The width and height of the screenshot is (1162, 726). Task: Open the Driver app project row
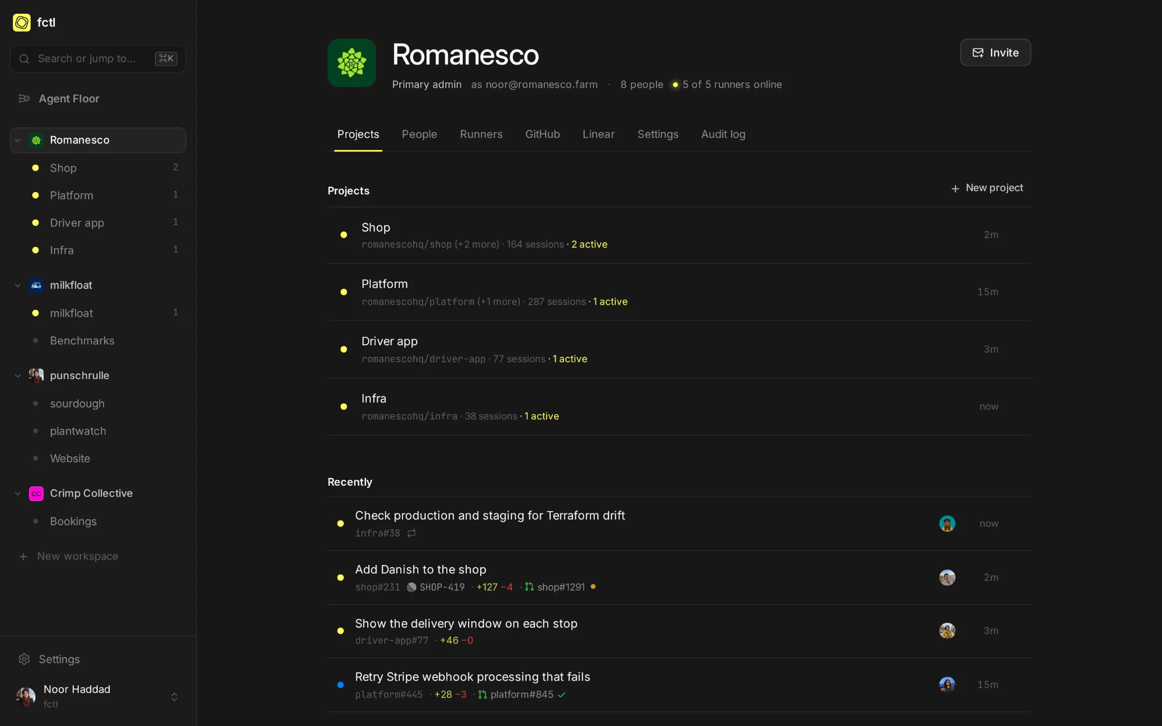click(679, 350)
